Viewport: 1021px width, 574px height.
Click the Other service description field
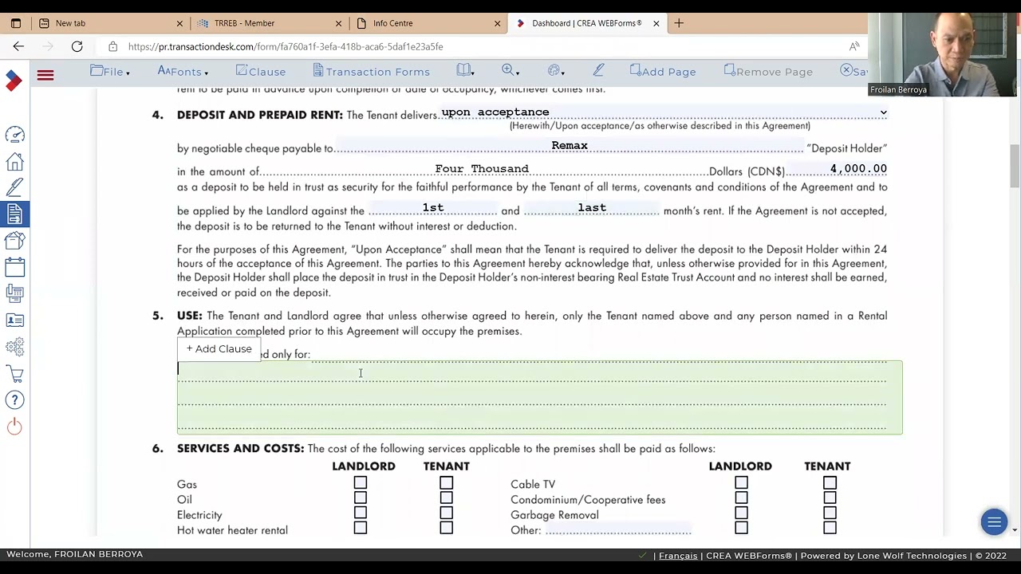618,529
